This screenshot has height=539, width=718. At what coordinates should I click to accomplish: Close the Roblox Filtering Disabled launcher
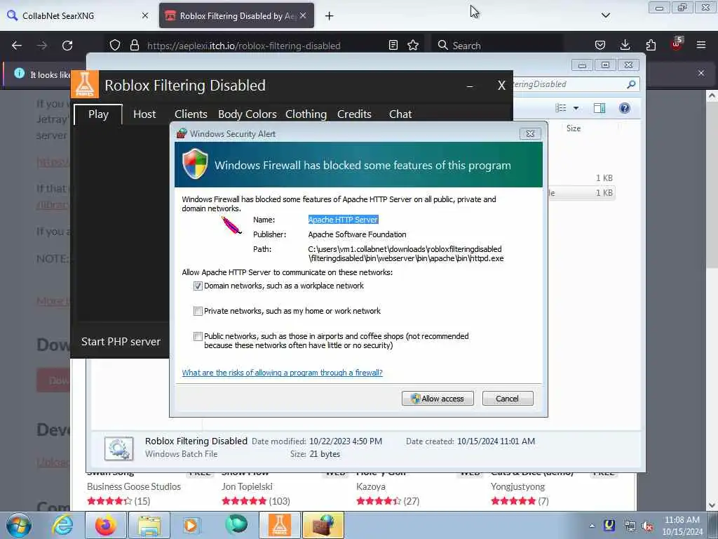(501, 86)
